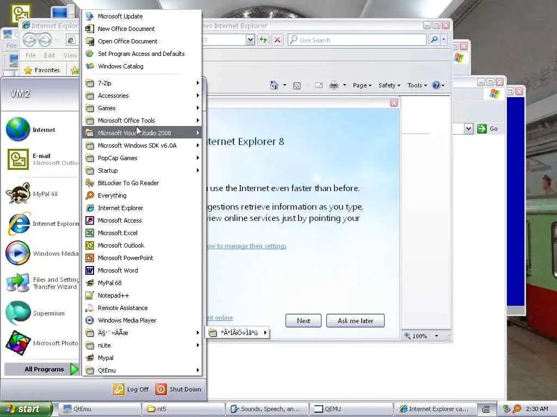Switch to QEMU taskbar button
The image size is (557, 417).
tap(351, 409)
